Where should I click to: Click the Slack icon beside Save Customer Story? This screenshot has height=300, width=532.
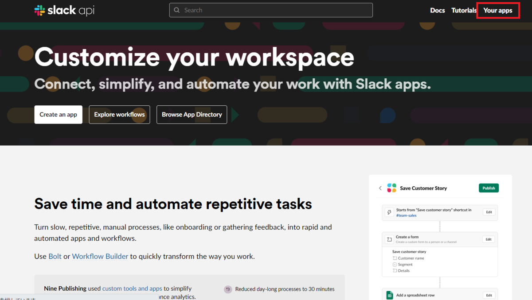(391, 188)
